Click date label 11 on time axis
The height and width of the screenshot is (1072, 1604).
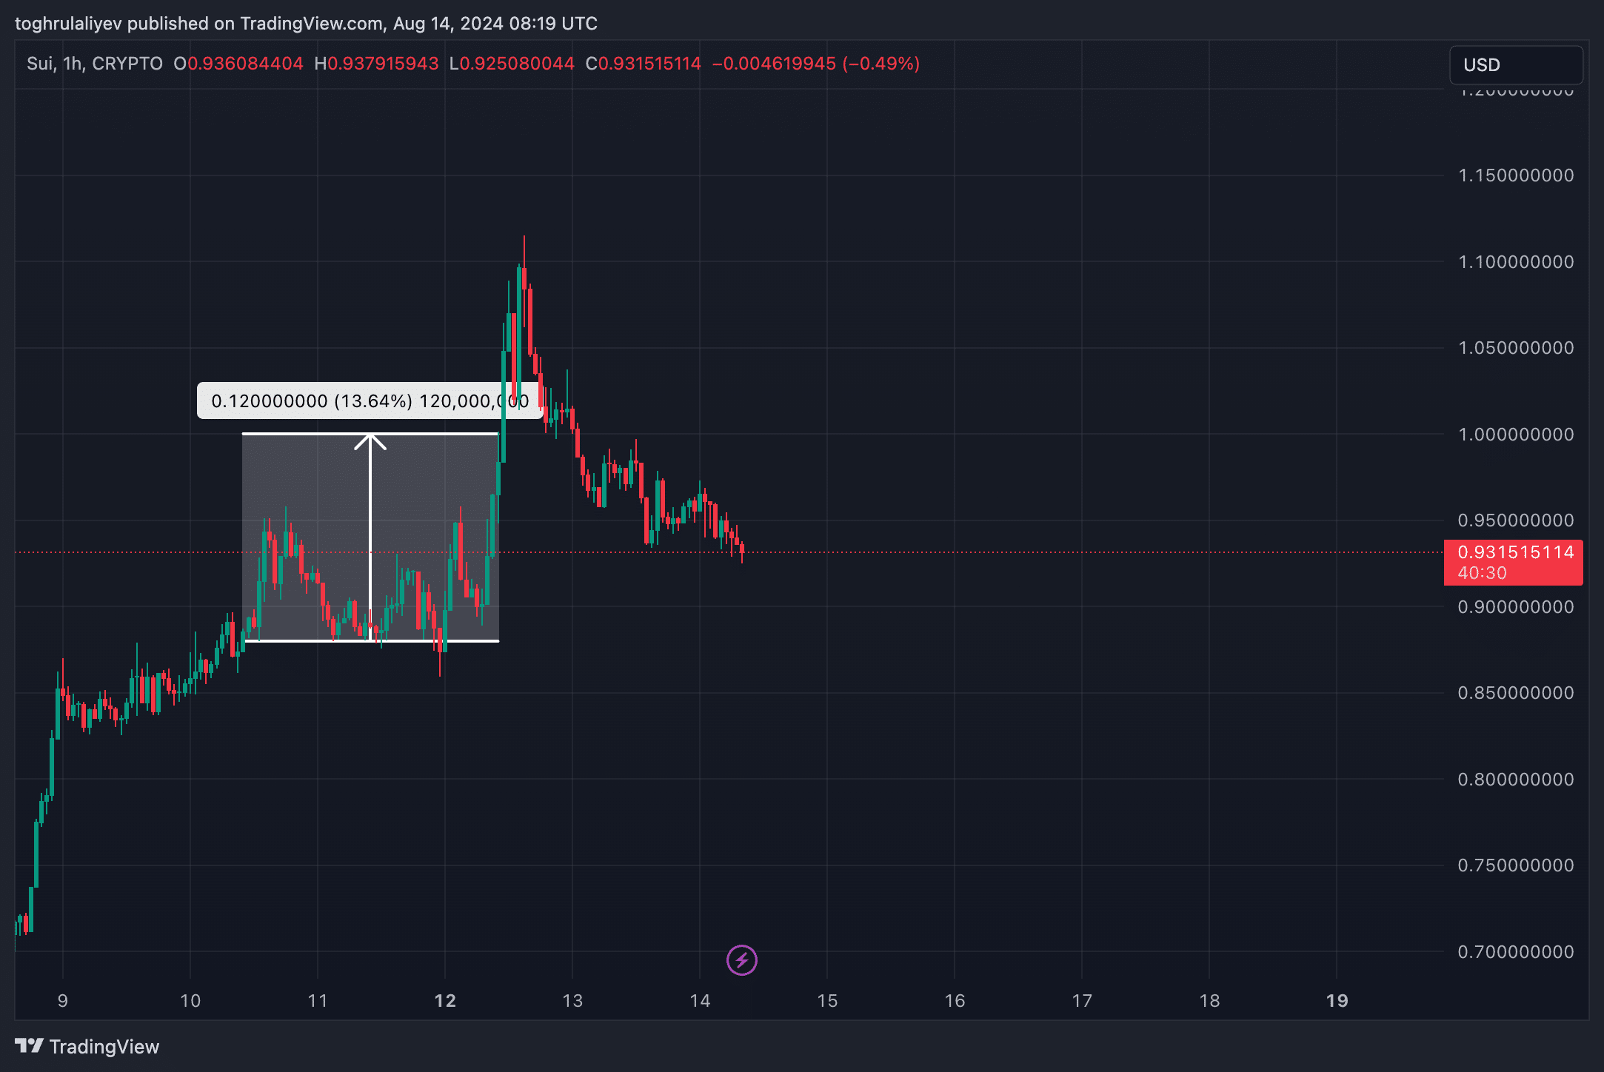pyautogui.click(x=318, y=1001)
